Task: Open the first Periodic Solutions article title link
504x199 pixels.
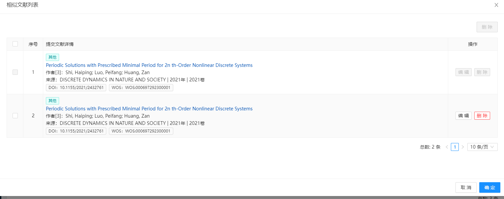Action: coord(149,65)
